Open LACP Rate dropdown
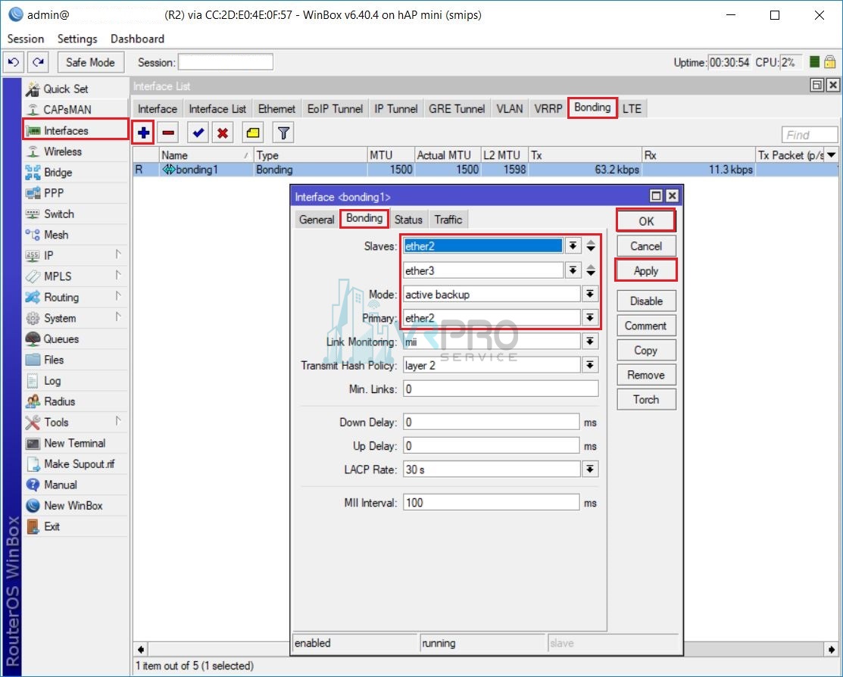 590,470
